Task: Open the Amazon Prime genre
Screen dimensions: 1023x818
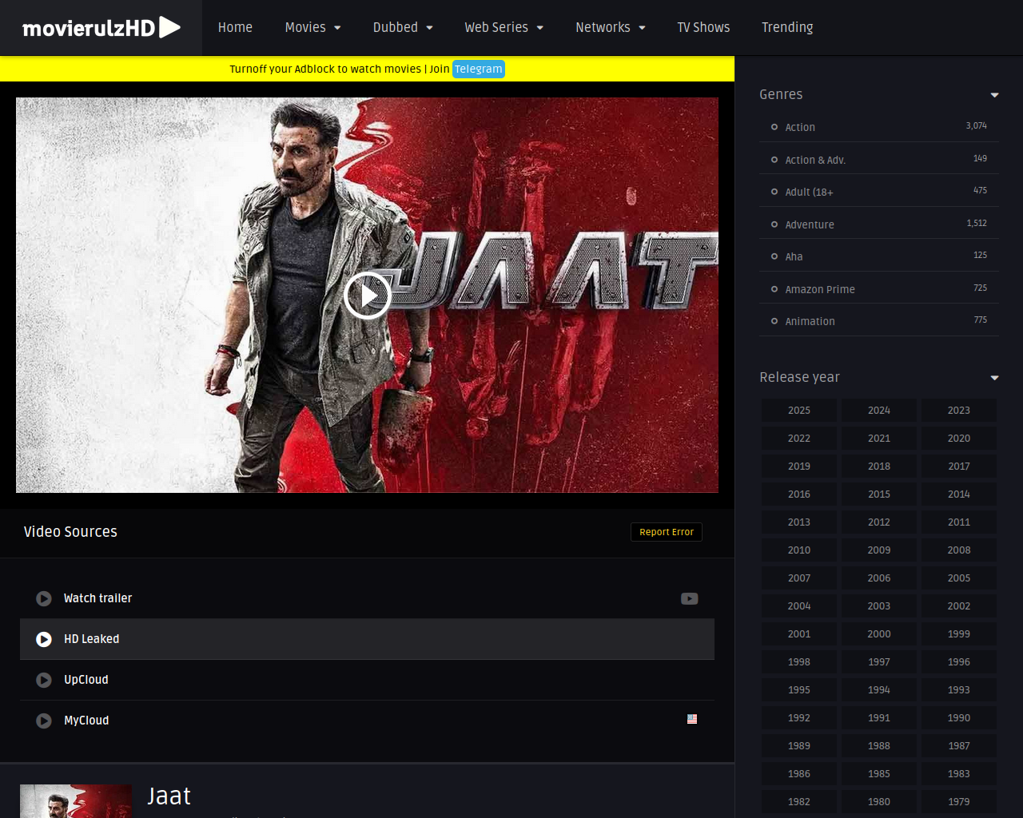Action: coord(820,289)
